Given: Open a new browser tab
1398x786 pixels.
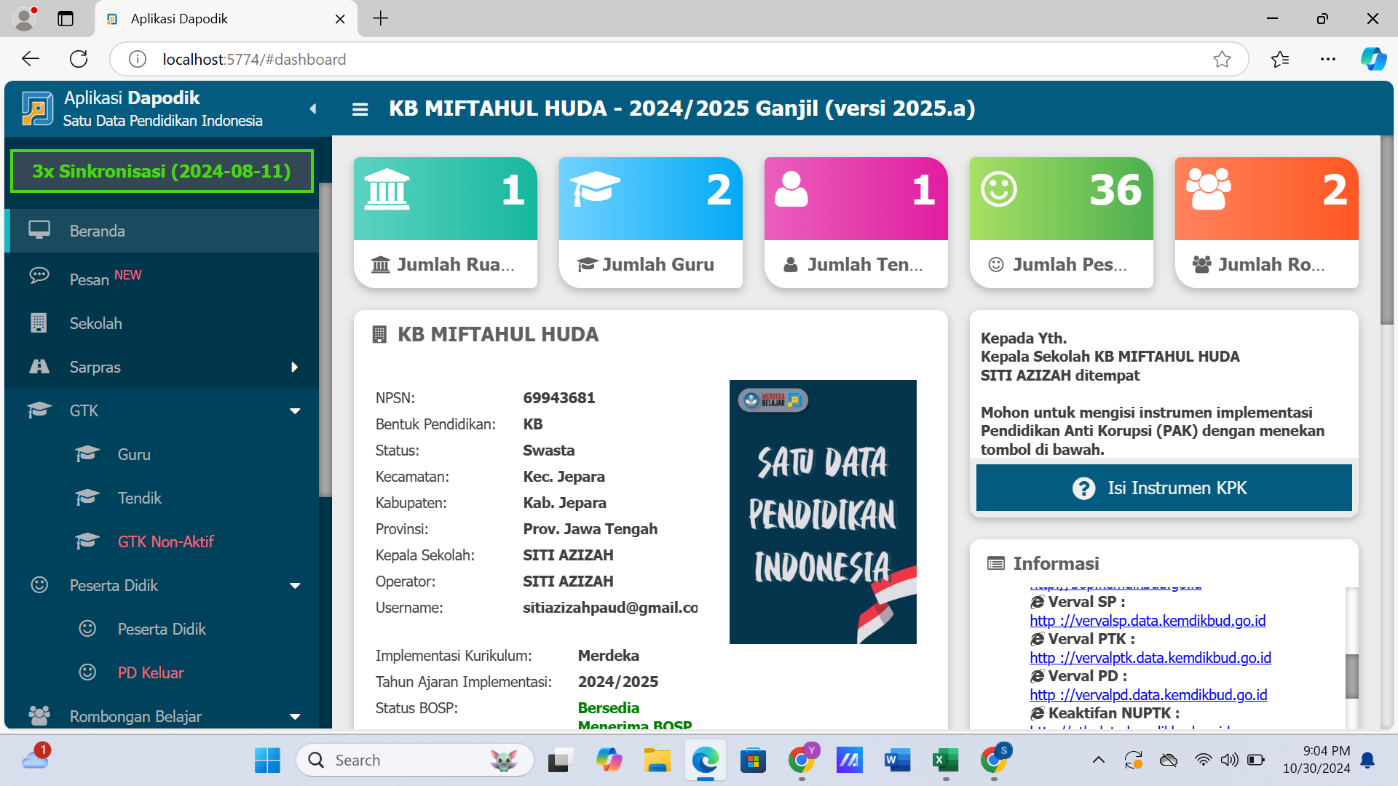Looking at the screenshot, I should 380,18.
